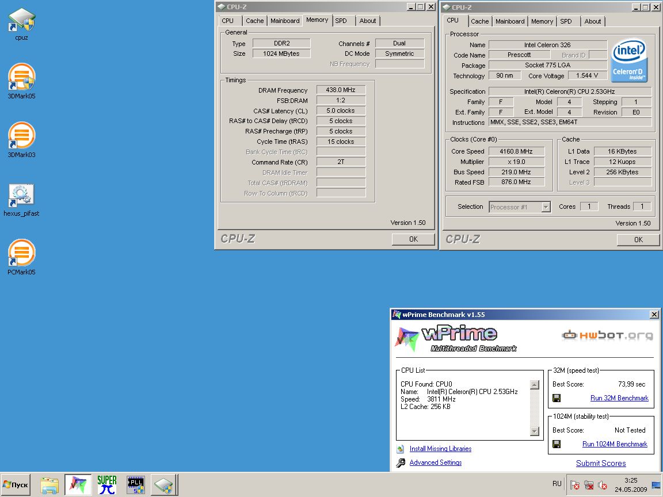This screenshot has width=663, height=497.
Task: Save the 32M score via floppy icon
Action: pyautogui.click(x=557, y=398)
